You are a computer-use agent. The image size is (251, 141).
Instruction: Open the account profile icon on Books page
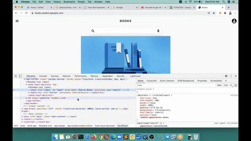coord(234,21)
